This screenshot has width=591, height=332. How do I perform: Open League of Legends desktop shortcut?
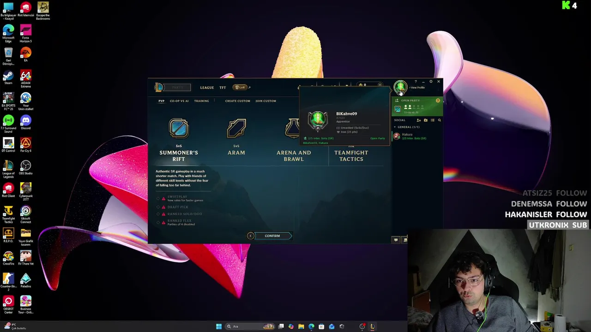[x=8, y=169]
